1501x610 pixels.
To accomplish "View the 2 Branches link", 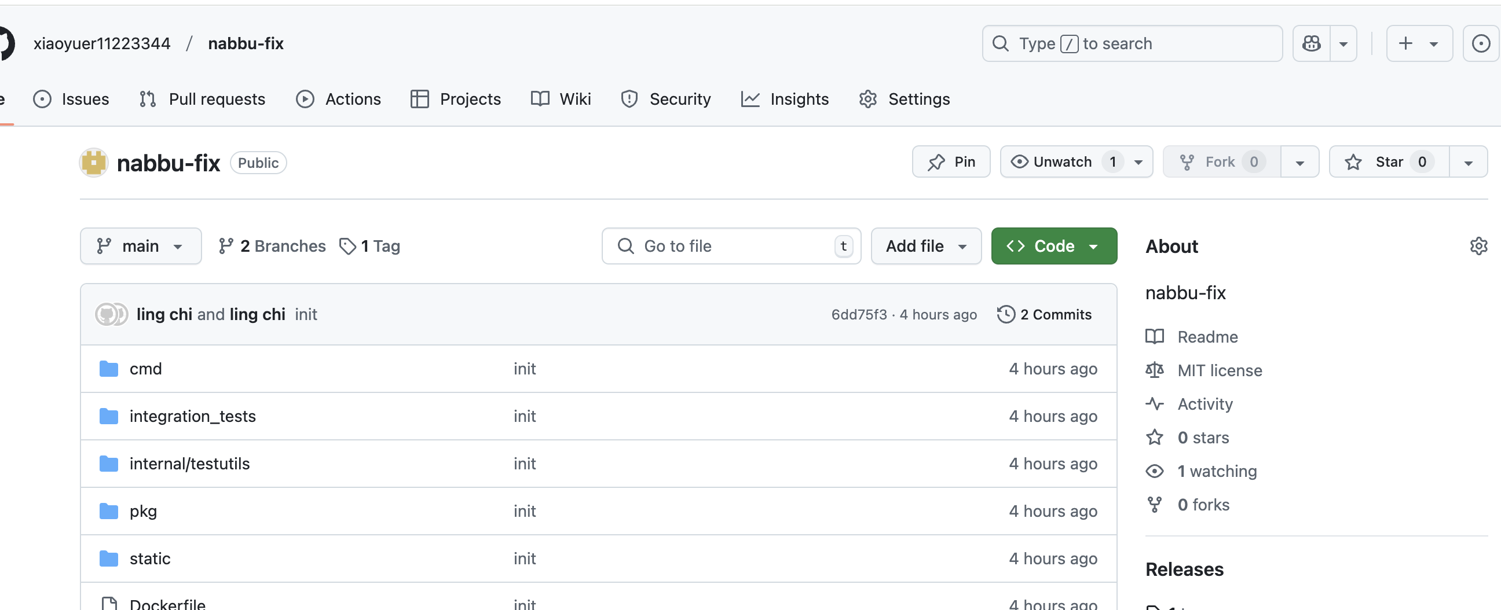I will 272,246.
